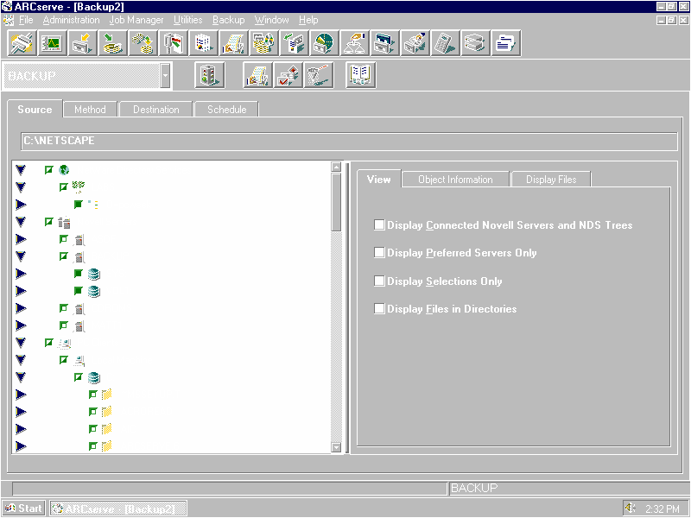The height and width of the screenshot is (518, 691).
Task: Enable Display Connected Novell Servers and NDS Trees
Action: pos(379,224)
